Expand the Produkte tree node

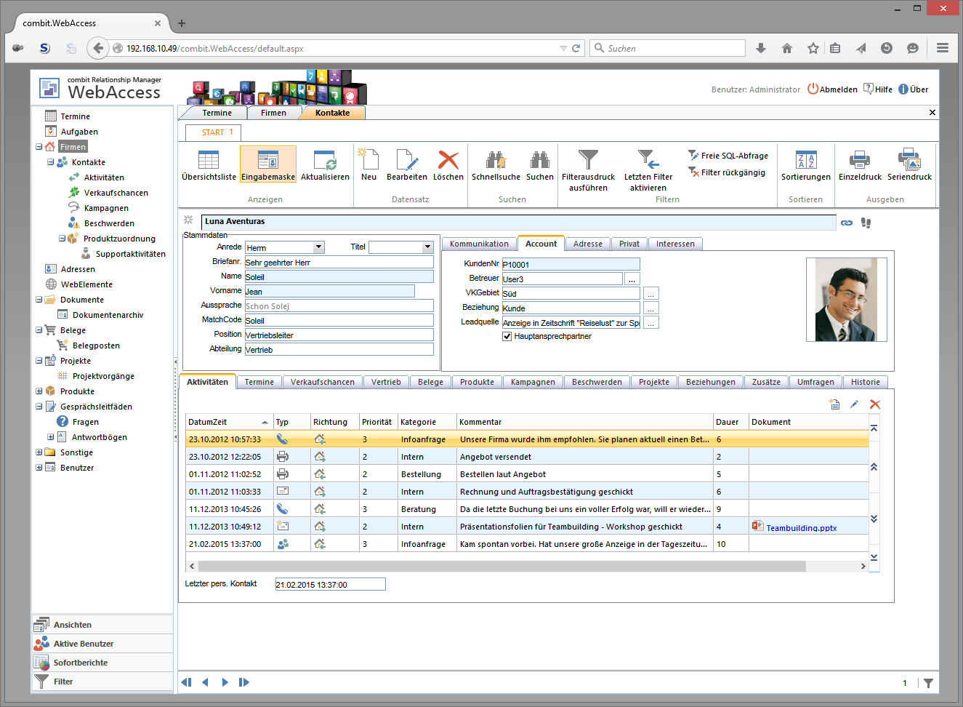click(39, 391)
